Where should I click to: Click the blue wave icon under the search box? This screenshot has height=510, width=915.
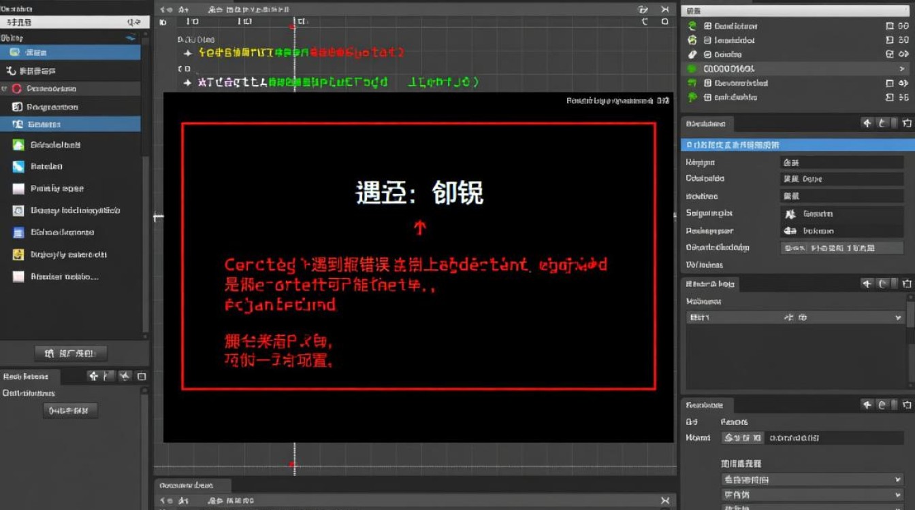click(x=131, y=38)
